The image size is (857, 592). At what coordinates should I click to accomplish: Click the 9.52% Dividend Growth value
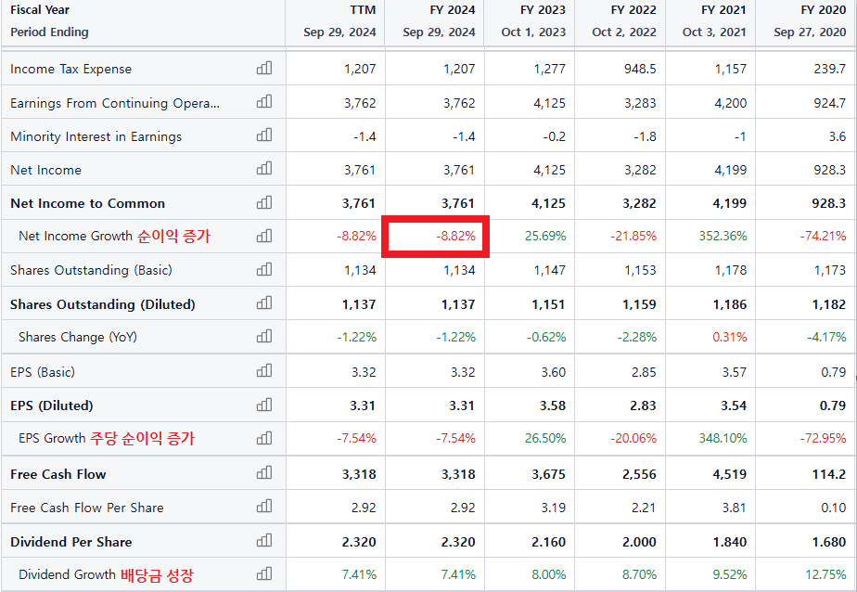(x=730, y=575)
